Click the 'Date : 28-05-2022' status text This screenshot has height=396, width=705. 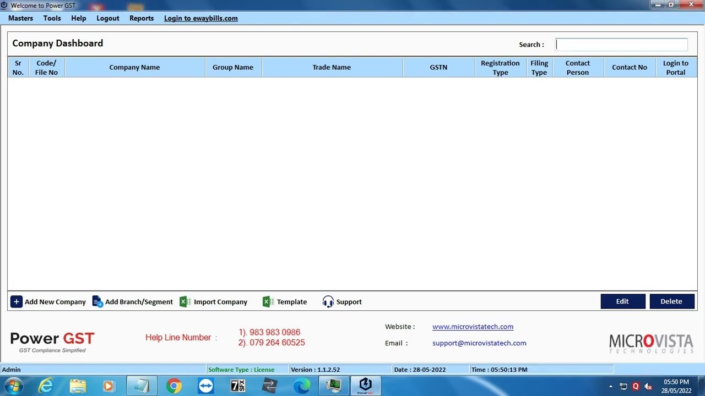click(420, 370)
